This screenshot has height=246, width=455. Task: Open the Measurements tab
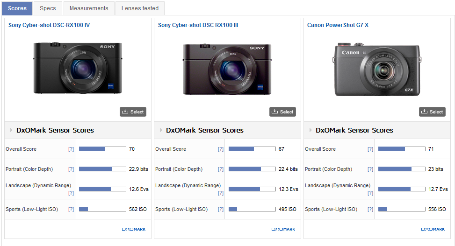click(89, 8)
